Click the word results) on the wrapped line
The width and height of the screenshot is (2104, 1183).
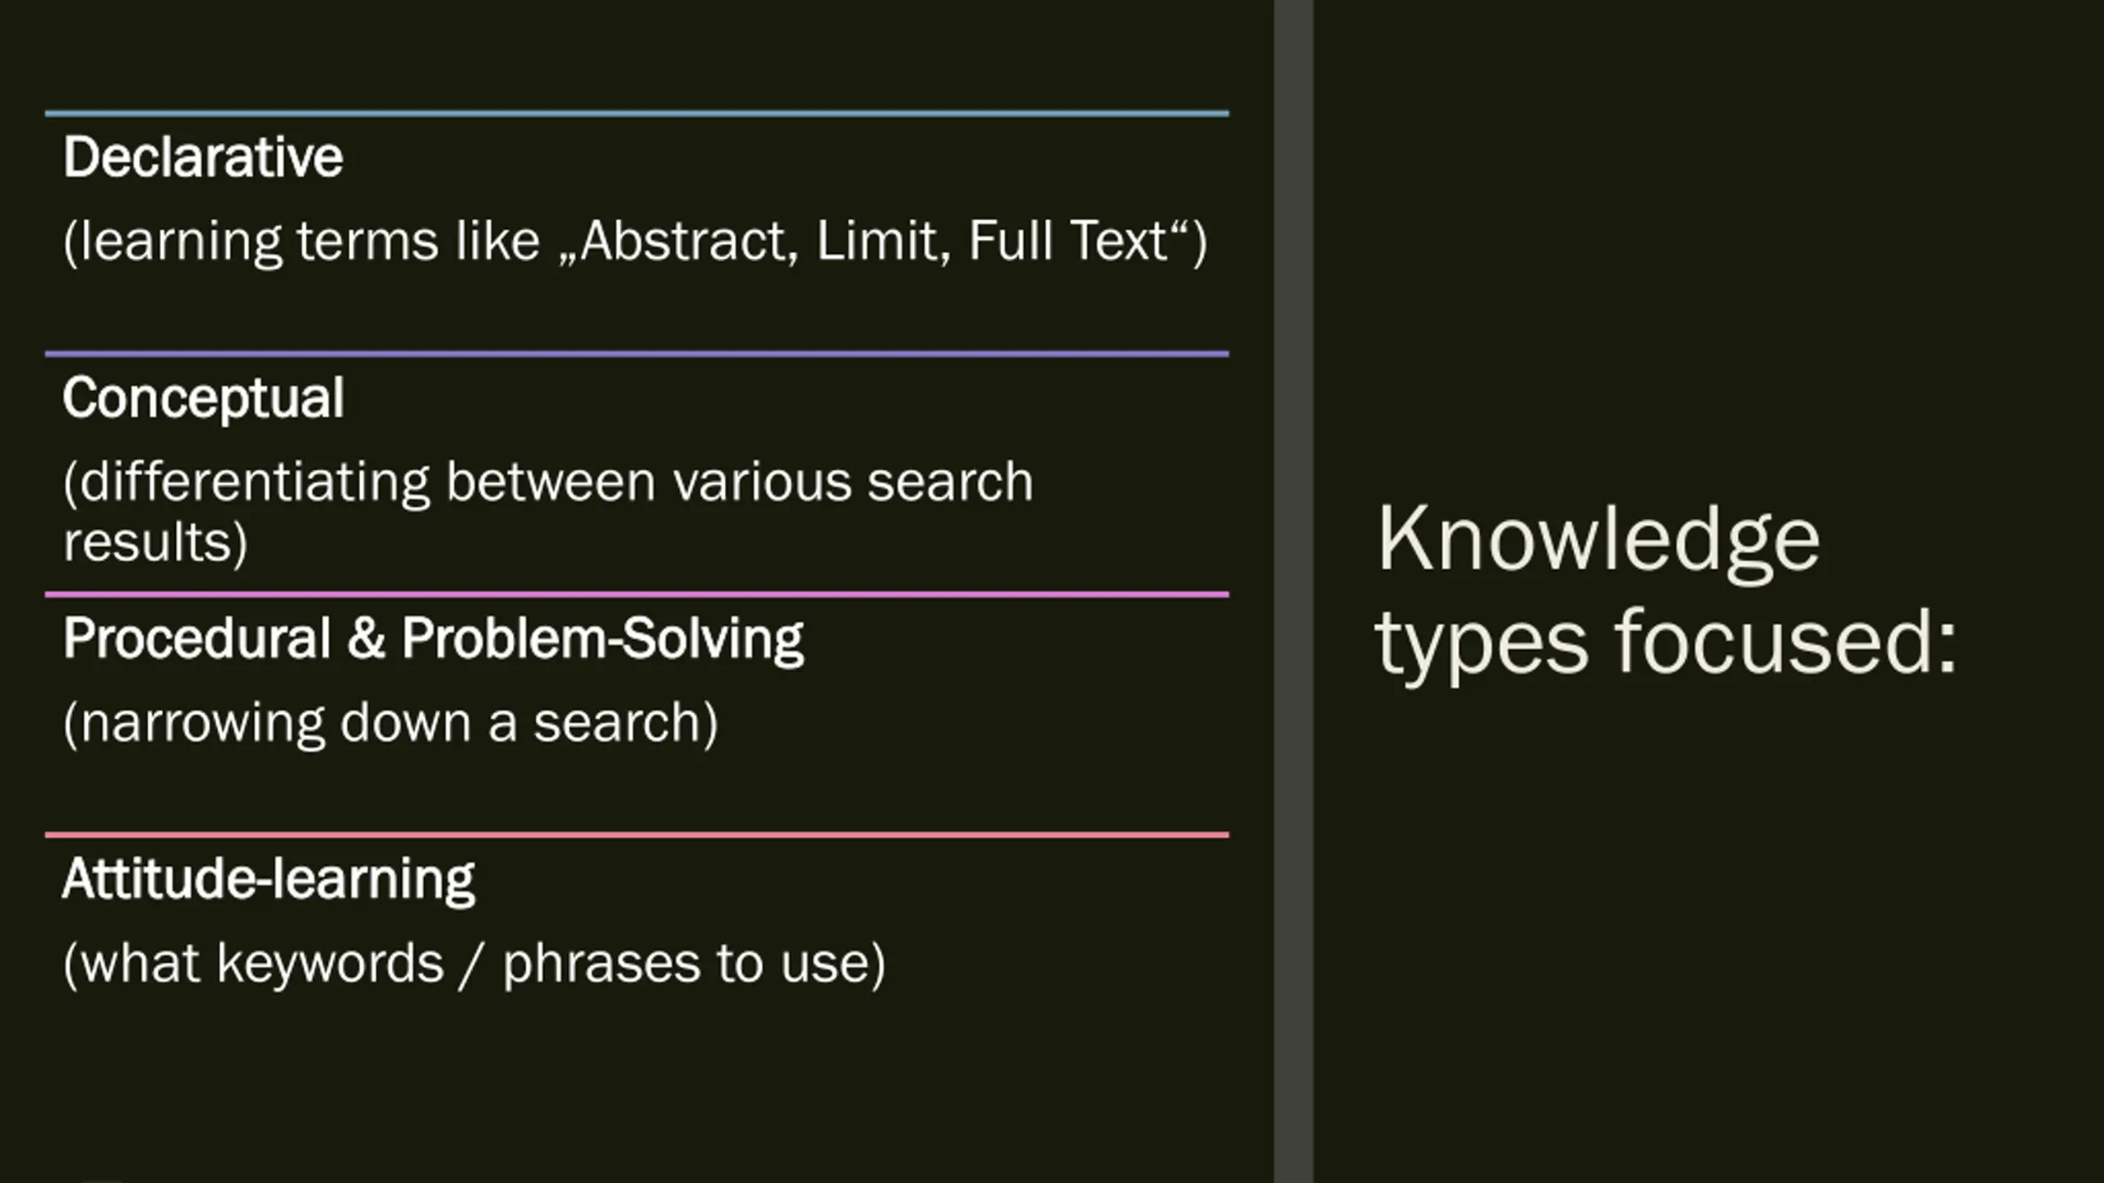point(155,543)
